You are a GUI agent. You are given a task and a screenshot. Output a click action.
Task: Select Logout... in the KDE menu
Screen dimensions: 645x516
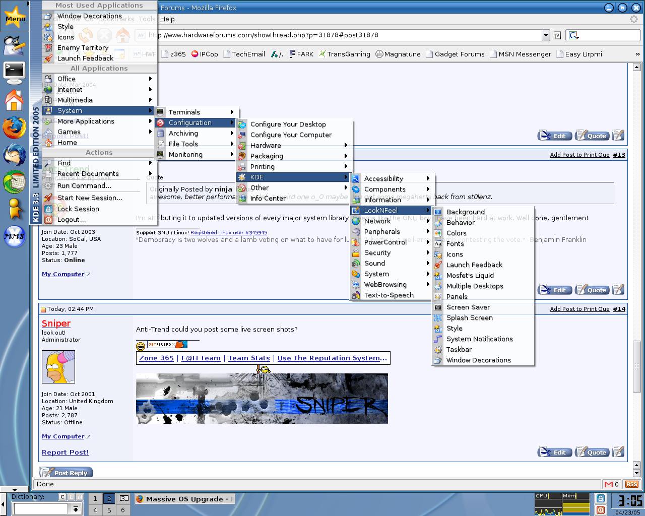click(99, 219)
